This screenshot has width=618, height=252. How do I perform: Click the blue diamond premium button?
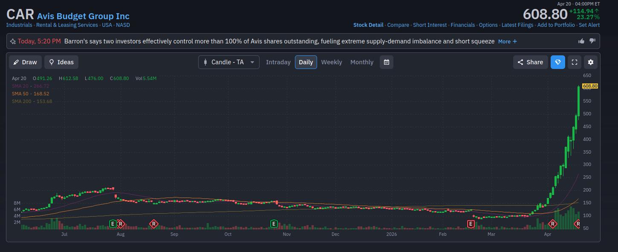click(x=558, y=62)
